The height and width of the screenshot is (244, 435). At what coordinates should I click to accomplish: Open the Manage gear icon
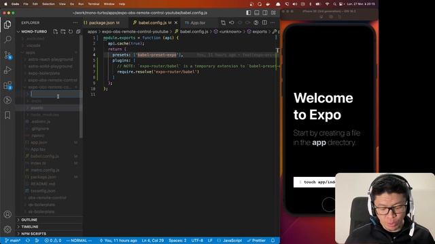tap(7, 229)
